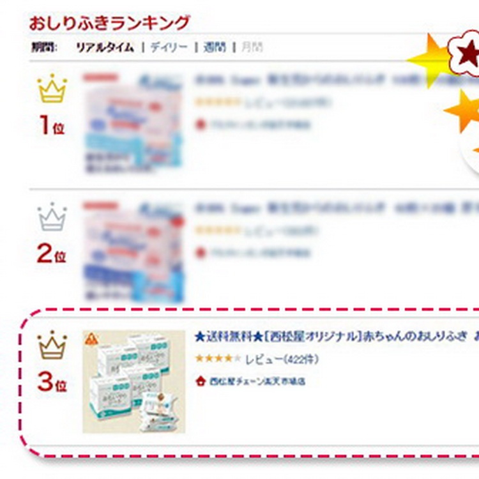
Task: Click the warning triangle icon on 3位 thumbnail
Action: [x=91, y=338]
